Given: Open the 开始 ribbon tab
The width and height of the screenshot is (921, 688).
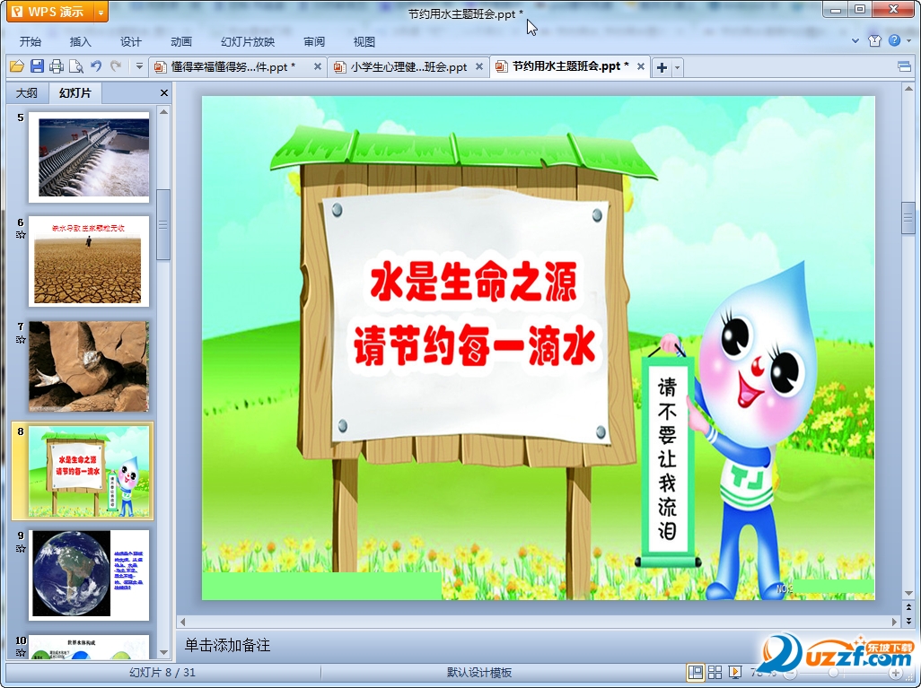Looking at the screenshot, I should (x=31, y=41).
